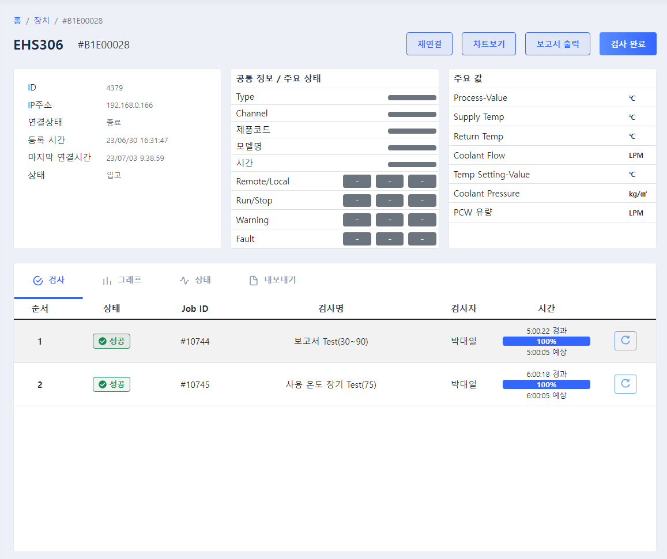The image size is (667, 559).
Task: Click the IP address 192.168.0.166
Action: pyautogui.click(x=129, y=105)
